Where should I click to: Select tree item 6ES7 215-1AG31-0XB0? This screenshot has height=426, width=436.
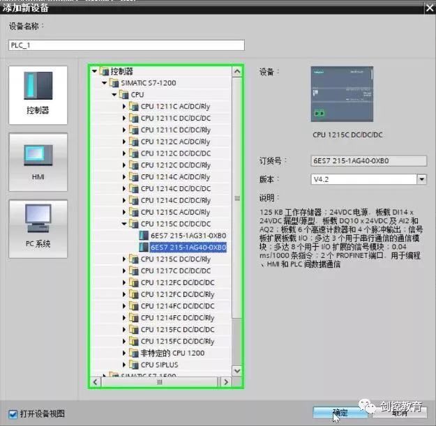(x=188, y=236)
